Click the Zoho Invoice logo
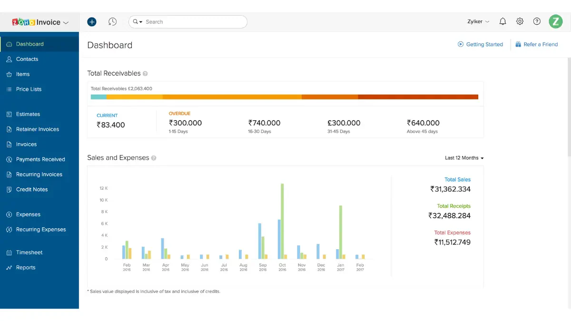This screenshot has width=571, height=321. click(x=36, y=22)
